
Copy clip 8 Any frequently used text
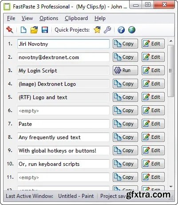point(125,137)
